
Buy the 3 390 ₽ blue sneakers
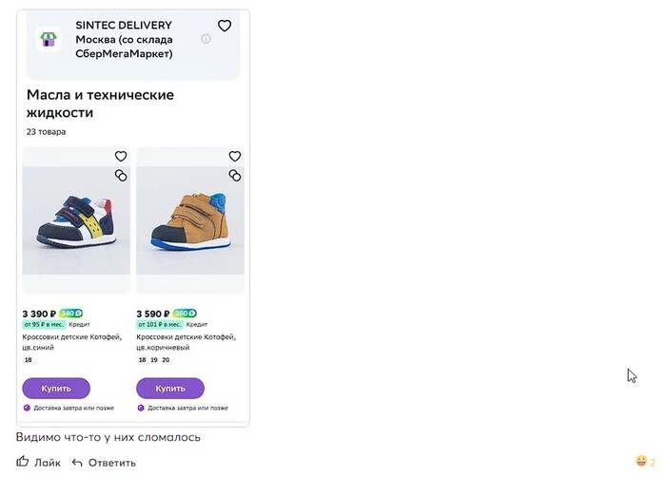(55, 389)
